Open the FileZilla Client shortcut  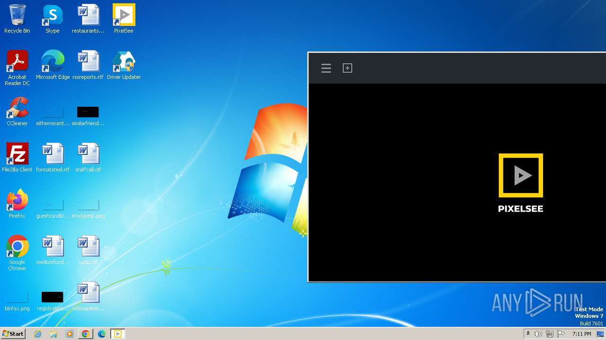coord(17,158)
